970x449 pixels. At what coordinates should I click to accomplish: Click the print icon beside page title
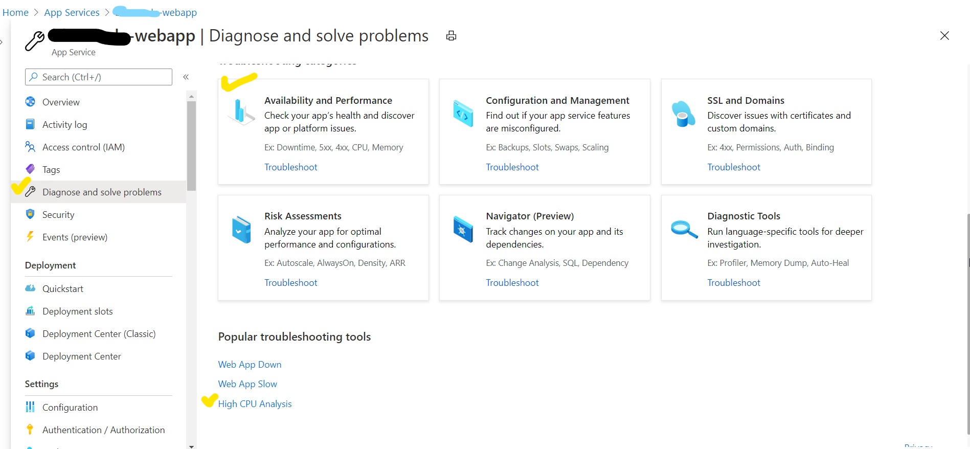451,36
